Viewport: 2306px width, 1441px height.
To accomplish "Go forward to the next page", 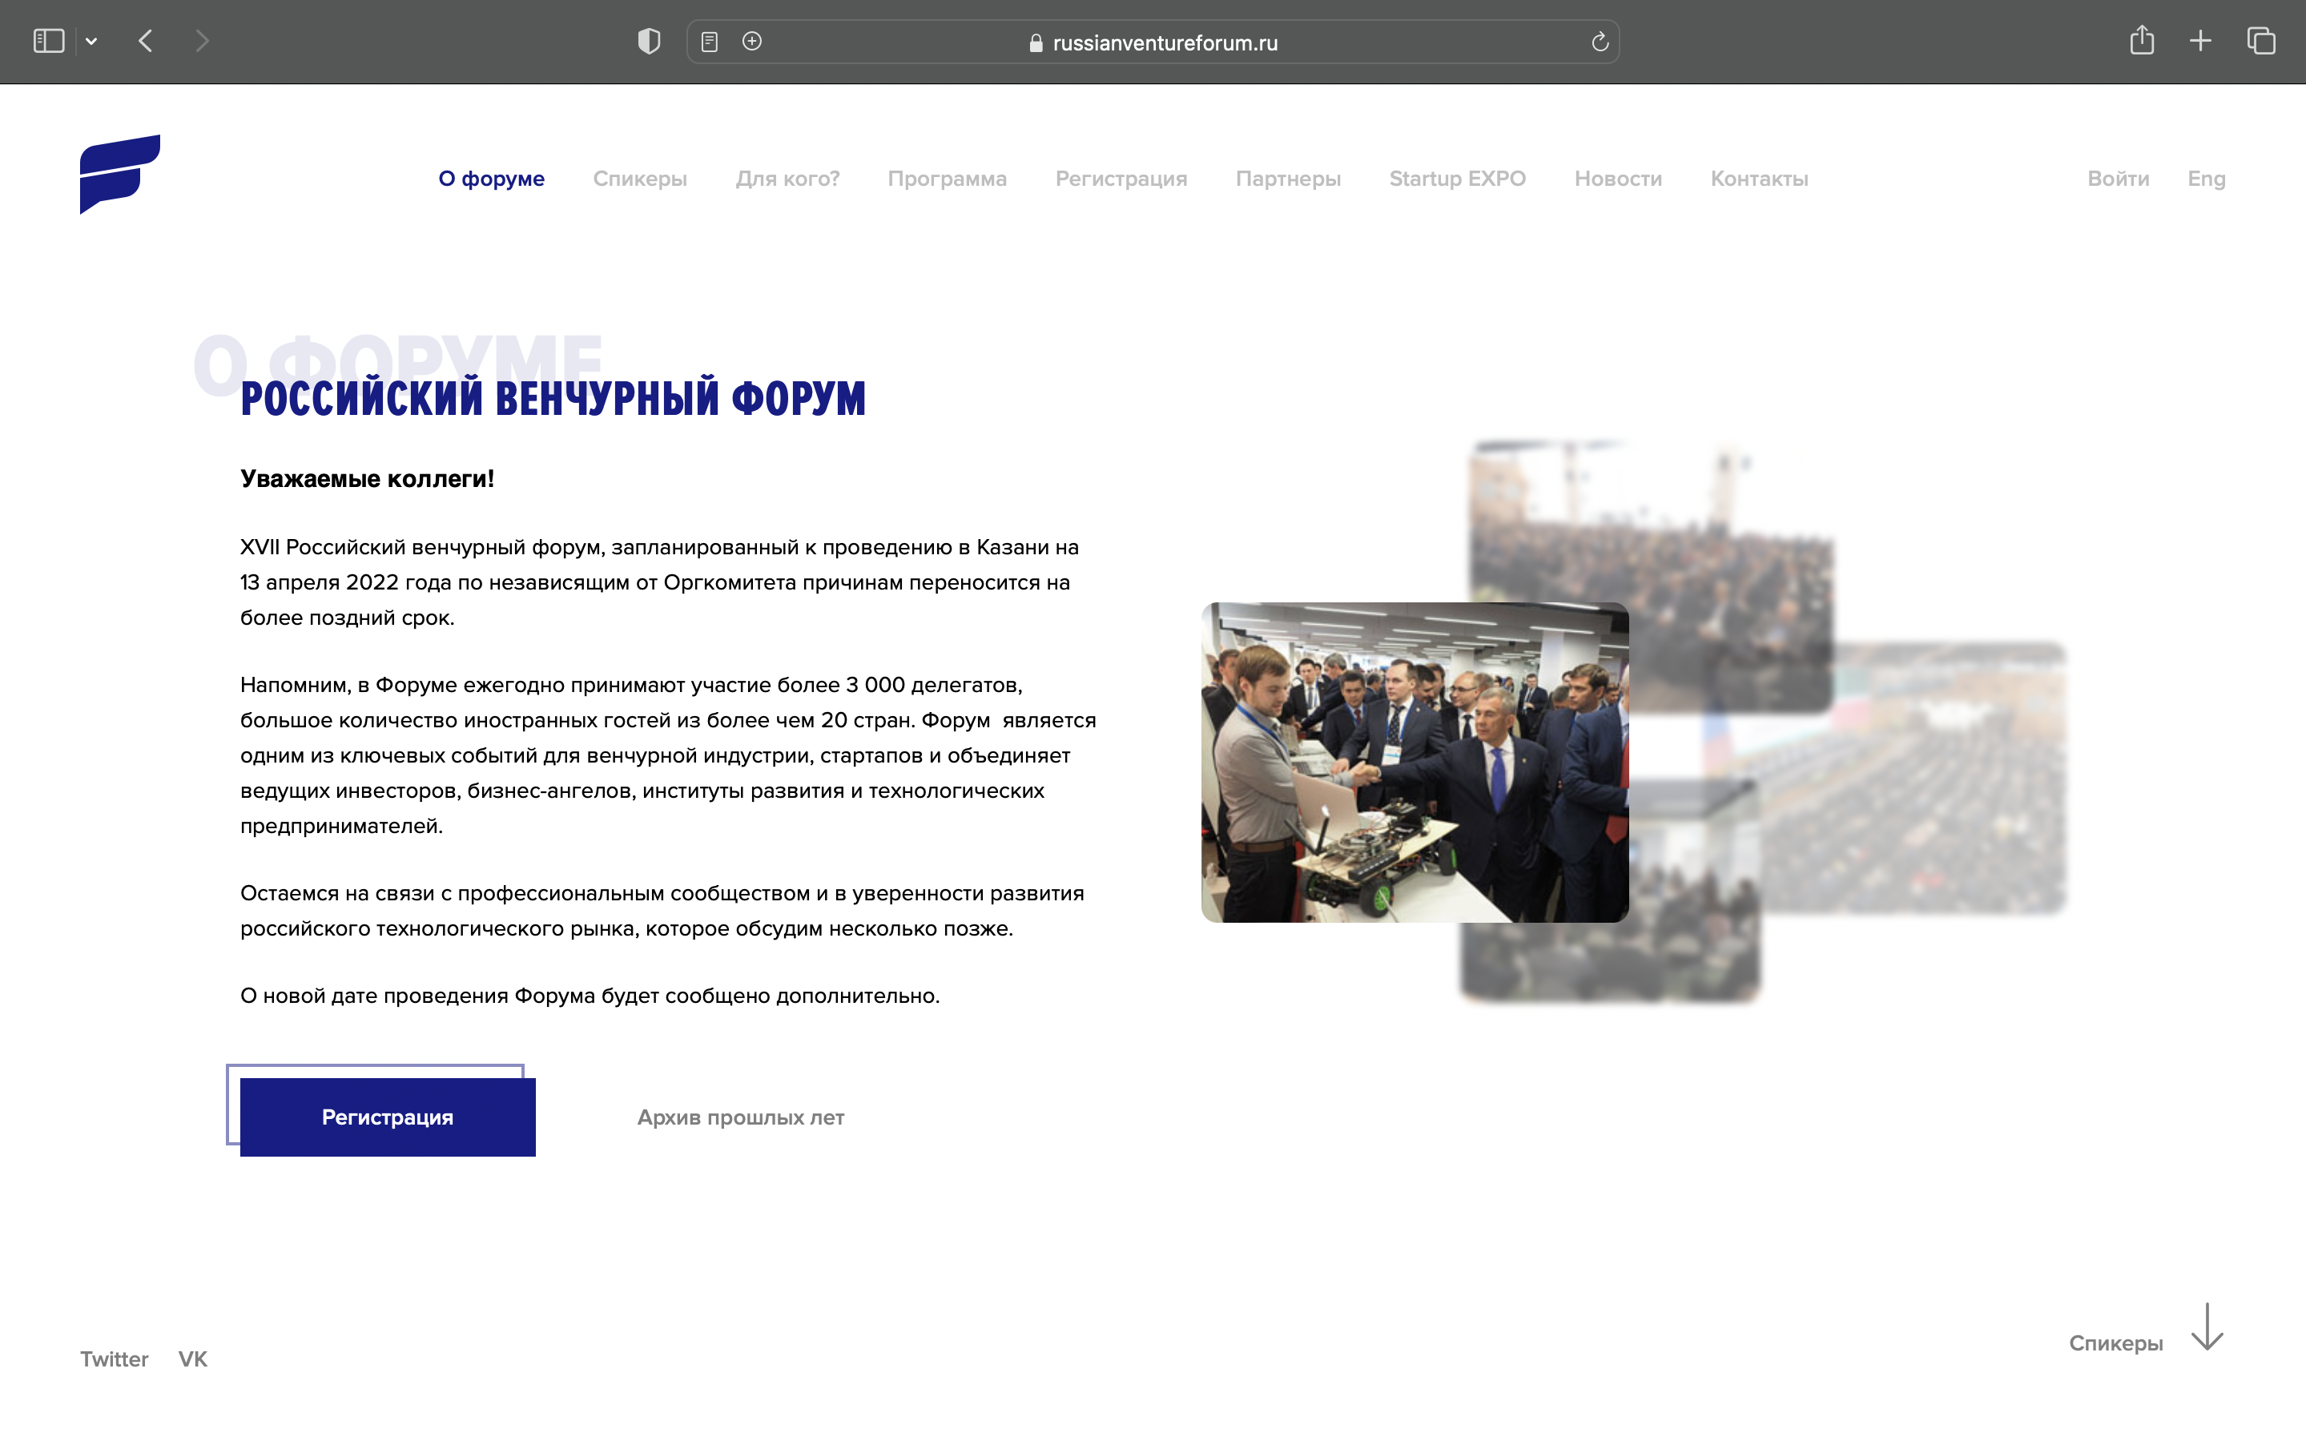I will (201, 41).
